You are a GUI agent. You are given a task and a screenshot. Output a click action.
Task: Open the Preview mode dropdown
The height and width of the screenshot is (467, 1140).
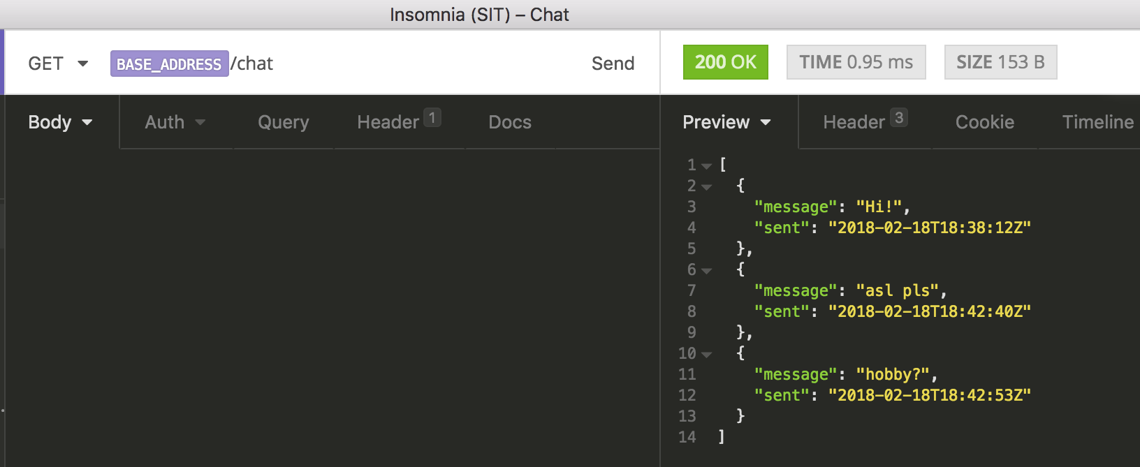726,122
